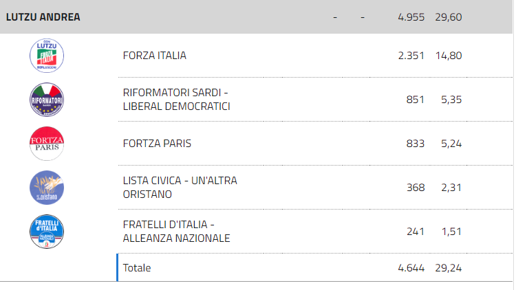Click the Totale row label

point(137,268)
